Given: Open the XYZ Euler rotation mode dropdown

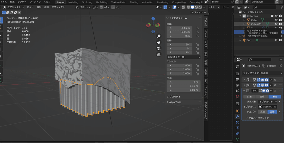Looking at the screenshot, I should [184, 57].
